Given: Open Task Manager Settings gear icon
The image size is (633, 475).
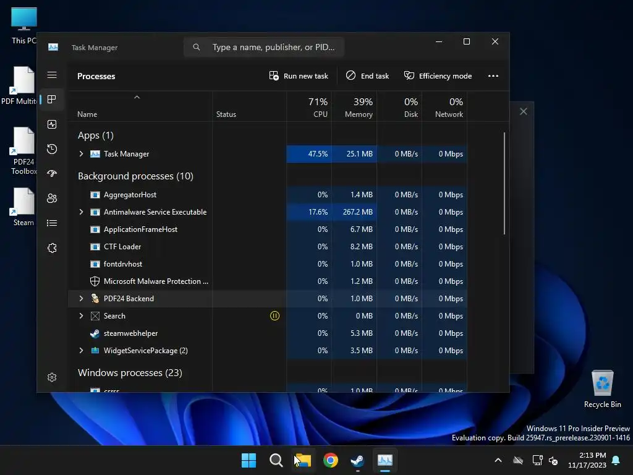Looking at the screenshot, I should [52, 377].
